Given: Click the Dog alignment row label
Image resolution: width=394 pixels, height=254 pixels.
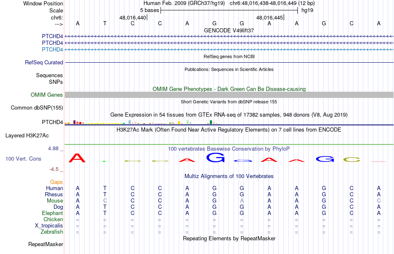Looking at the screenshot, I should click(x=58, y=207).
